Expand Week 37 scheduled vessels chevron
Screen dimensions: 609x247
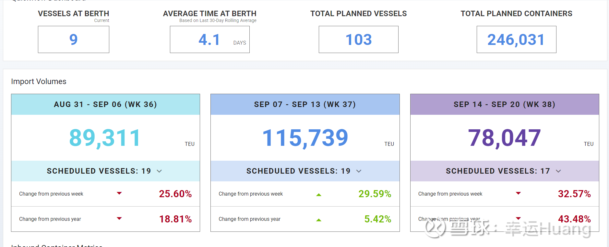[x=359, y=171]
